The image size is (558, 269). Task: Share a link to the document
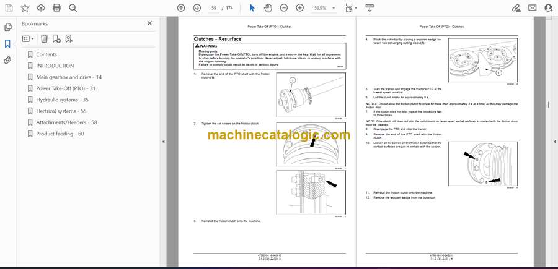click(x=516, y=8)
